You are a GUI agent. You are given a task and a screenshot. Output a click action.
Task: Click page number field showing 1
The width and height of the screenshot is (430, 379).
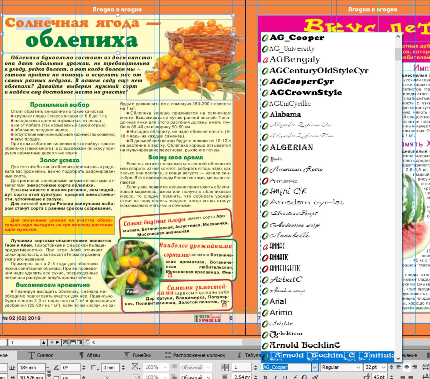(x=25, y=342)
